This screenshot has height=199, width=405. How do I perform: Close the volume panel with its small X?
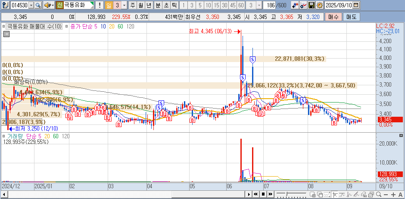point(401,136)
